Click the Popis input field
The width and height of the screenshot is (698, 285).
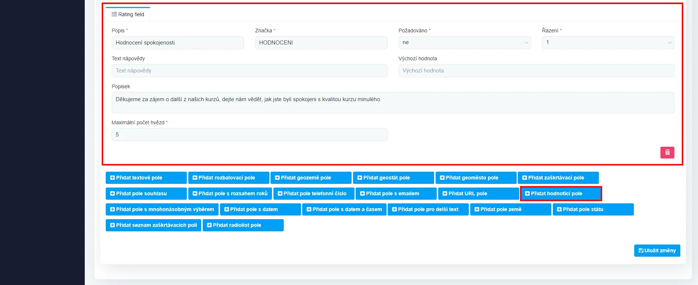(x=178, y=43)
